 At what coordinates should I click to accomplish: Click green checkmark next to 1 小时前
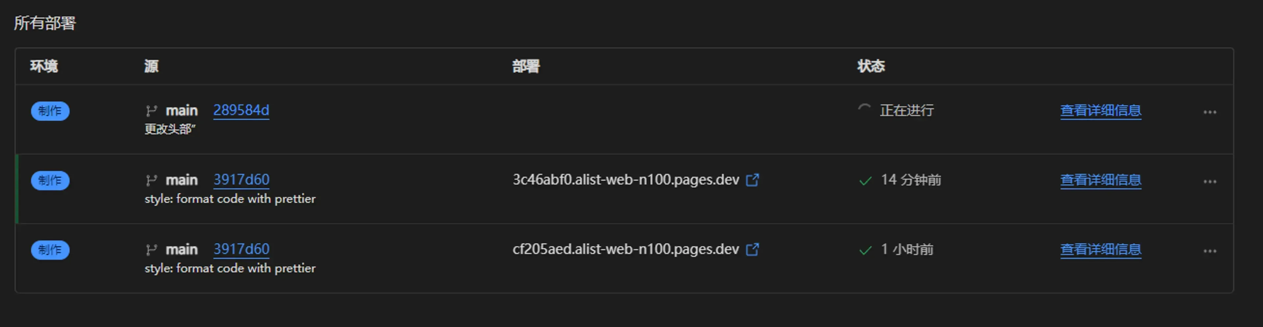coord(865,251)
